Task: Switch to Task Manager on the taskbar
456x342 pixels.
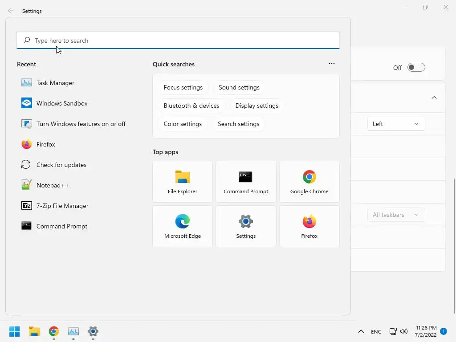Action: click(73, 331)
